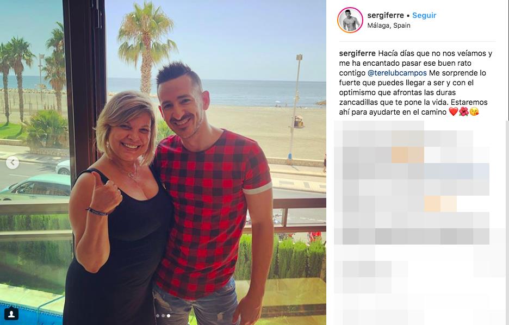The width and height of the screenshot is (509, 325).
Task: Click the previous photo arrow on the image
Action: click(x=13, y=162)
